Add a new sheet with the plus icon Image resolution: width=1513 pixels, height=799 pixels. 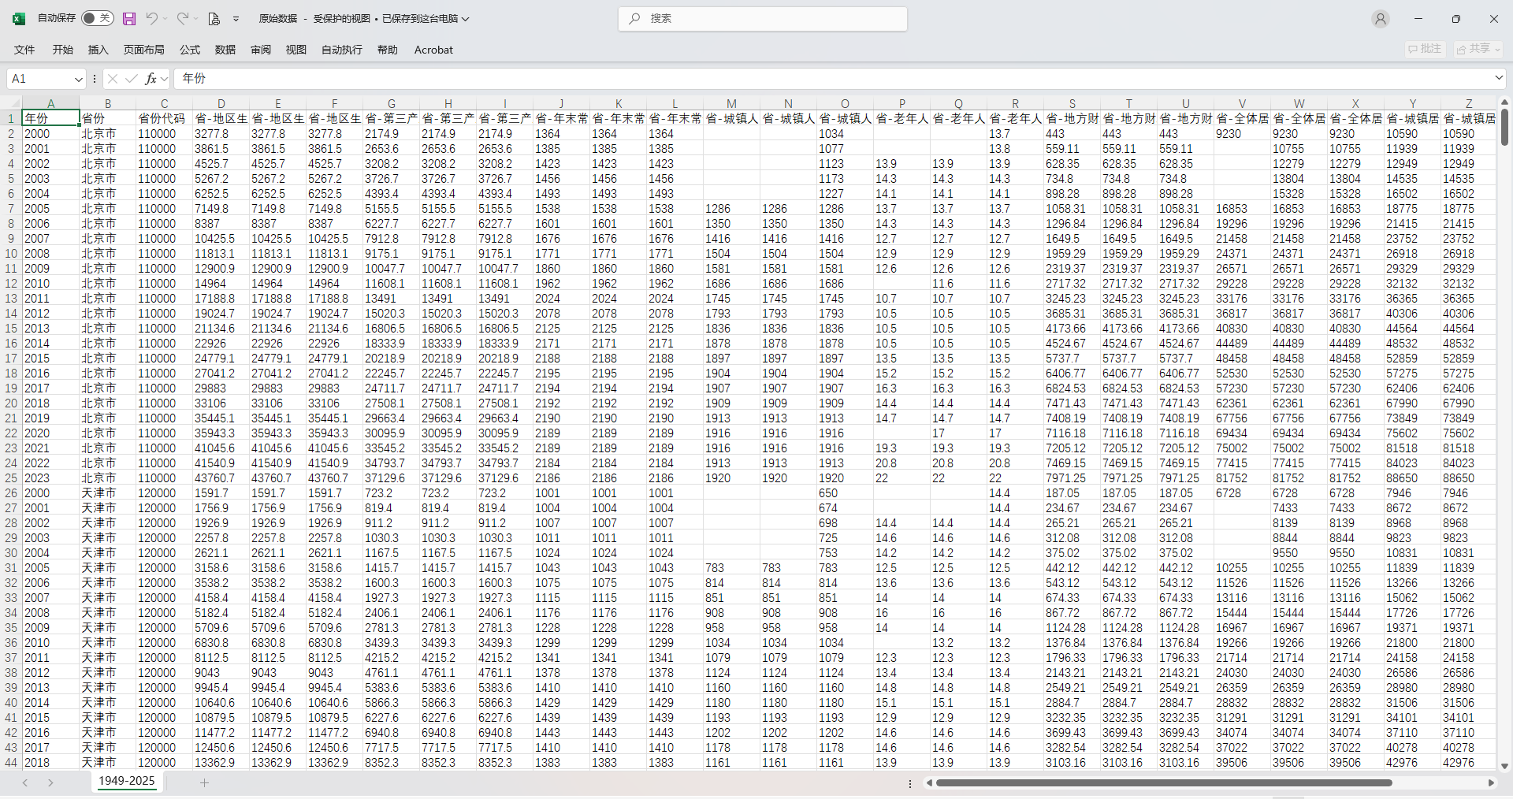pyautogui.click(x=204, y=782)
